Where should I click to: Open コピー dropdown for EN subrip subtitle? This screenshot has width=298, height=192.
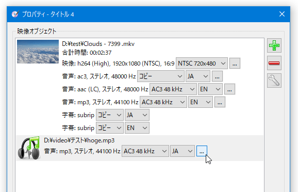point(110,128)
